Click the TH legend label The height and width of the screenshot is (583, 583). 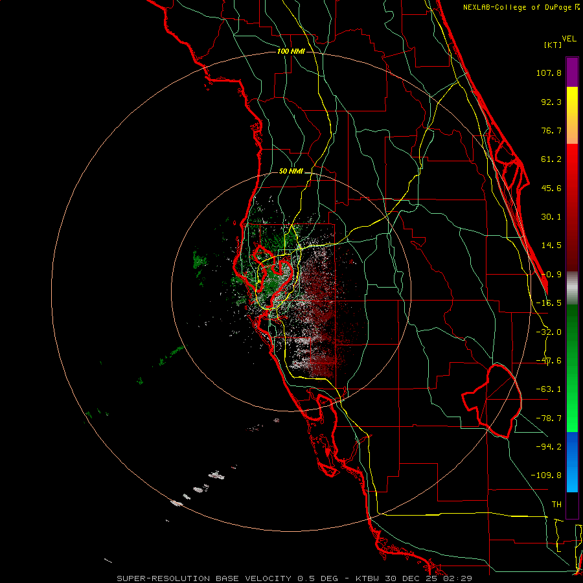point(556,505)
